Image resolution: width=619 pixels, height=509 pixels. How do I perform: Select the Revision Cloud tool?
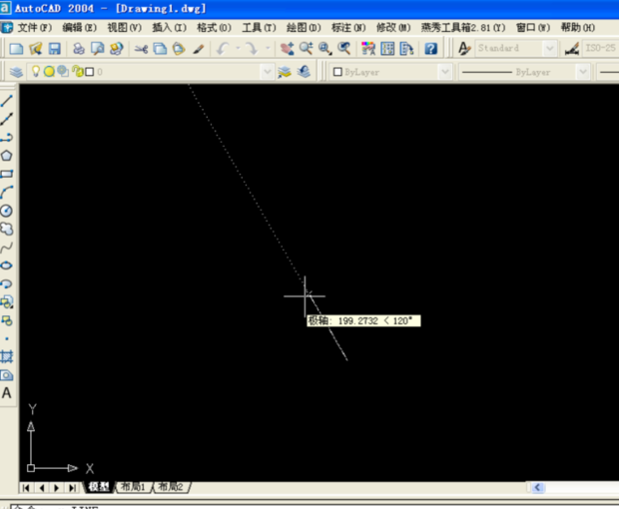(x=7, y=229)
